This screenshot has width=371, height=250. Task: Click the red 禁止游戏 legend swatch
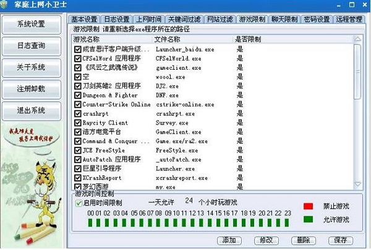click(x=308, y=206)
